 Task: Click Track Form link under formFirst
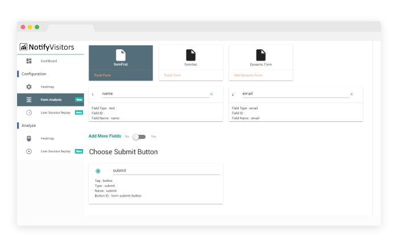[102, 75]
